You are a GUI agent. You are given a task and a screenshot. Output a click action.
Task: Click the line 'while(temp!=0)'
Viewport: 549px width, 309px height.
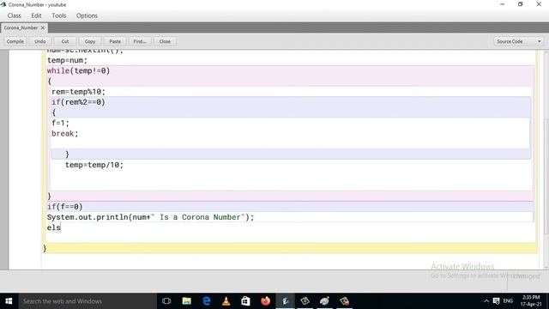tap(78, 70)
